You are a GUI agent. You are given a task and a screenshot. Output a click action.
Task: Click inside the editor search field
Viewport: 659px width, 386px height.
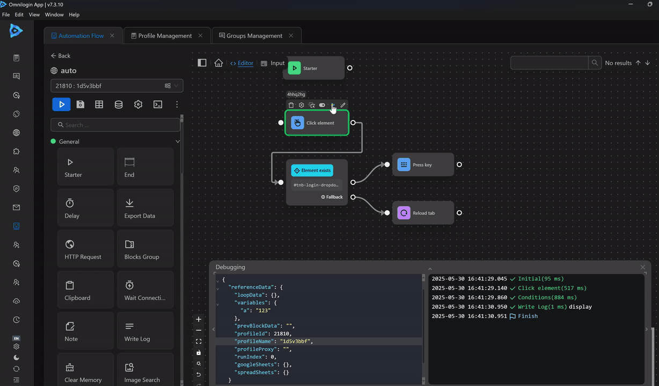coord(549,63)
